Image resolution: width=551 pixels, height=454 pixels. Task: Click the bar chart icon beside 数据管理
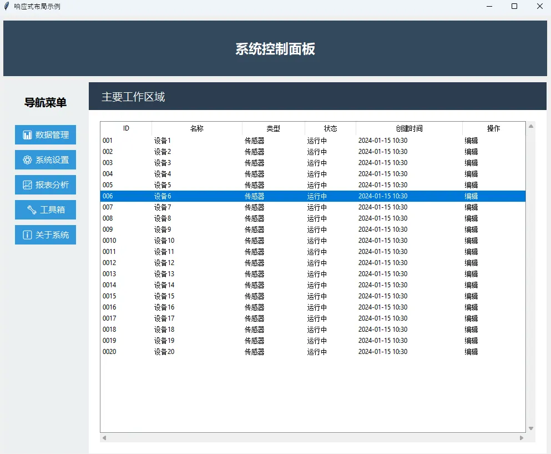(27, 135)
